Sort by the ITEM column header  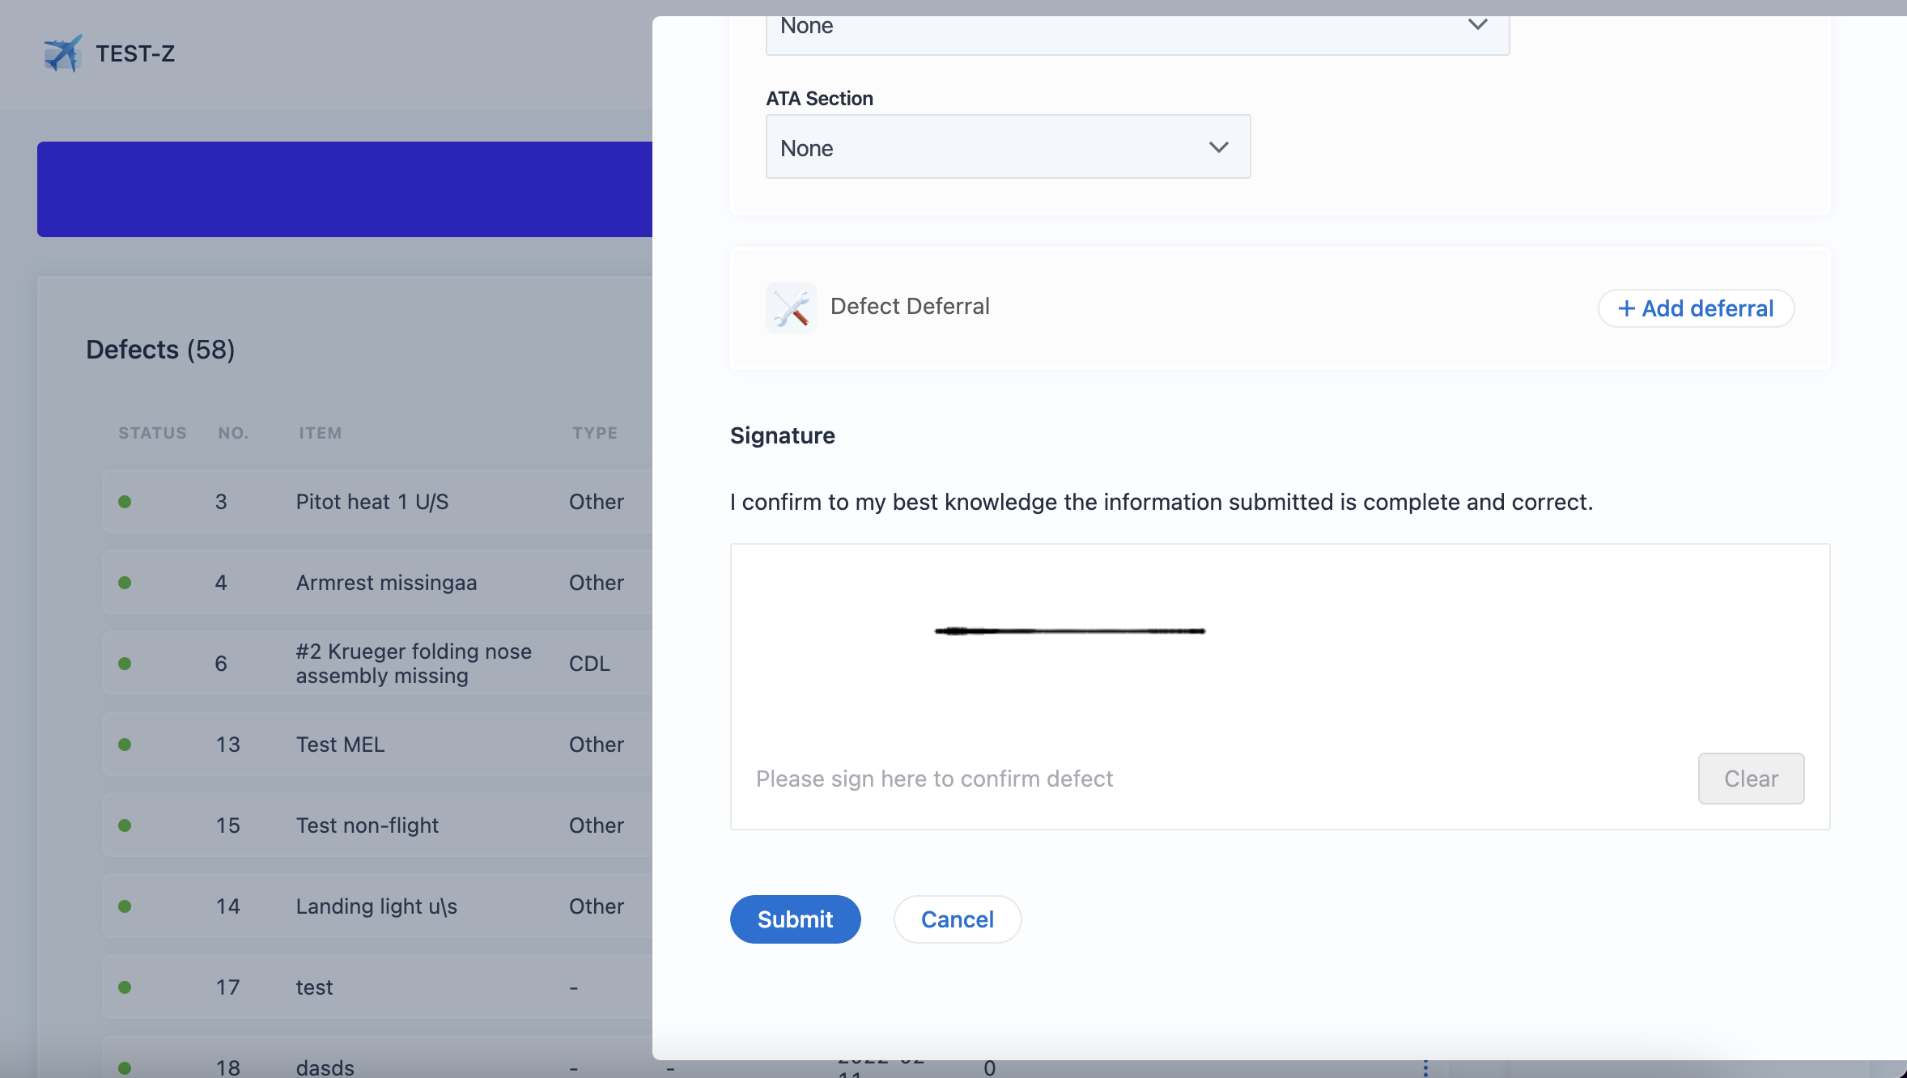(x=320, y=433)
